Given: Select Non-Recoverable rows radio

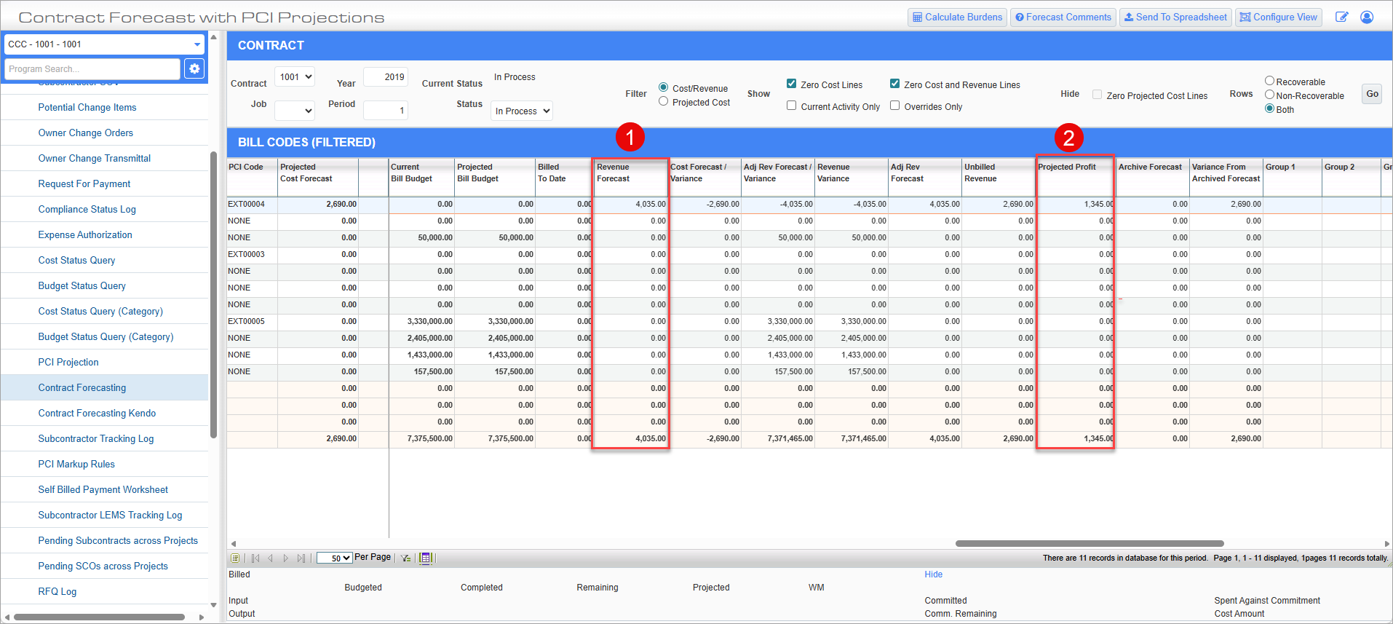Looking at the screenshot, I should (1269, 95).
